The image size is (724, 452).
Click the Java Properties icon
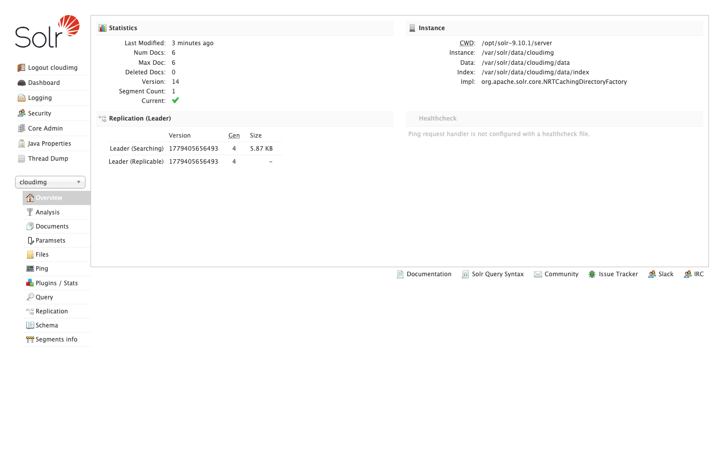(x=21, y=144)
